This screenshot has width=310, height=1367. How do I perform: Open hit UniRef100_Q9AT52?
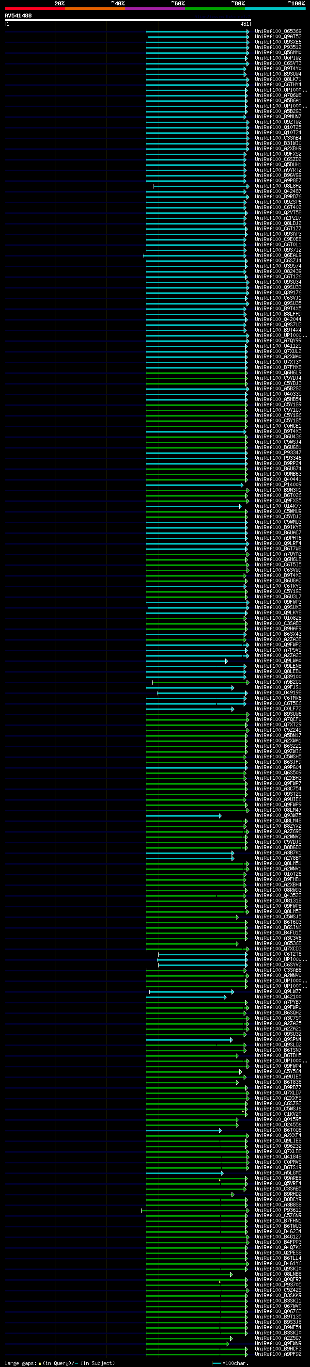(x=278, y=37)
